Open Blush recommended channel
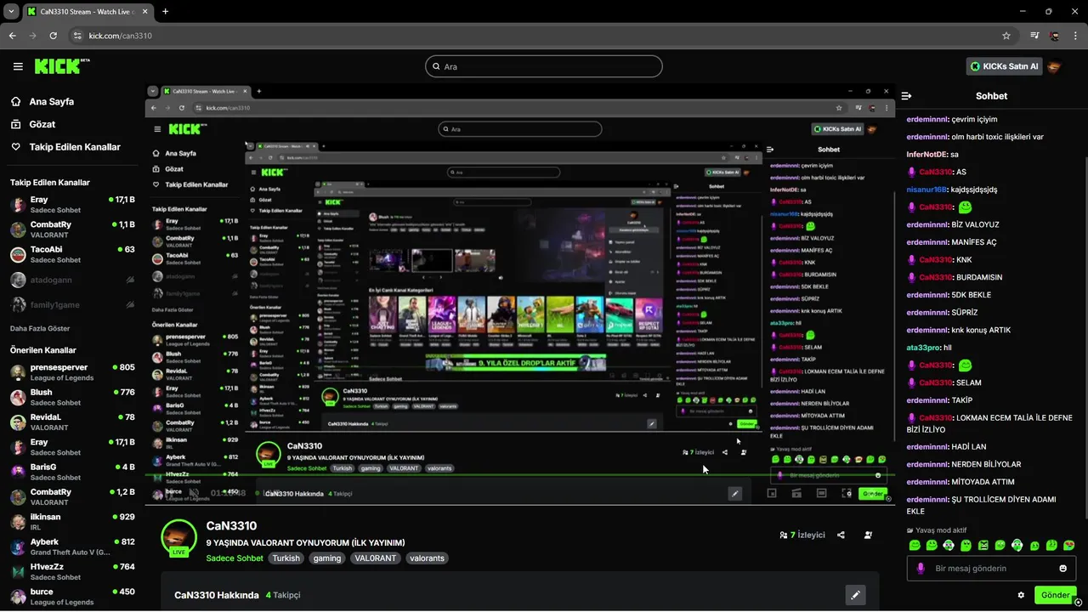 [72, 397]
